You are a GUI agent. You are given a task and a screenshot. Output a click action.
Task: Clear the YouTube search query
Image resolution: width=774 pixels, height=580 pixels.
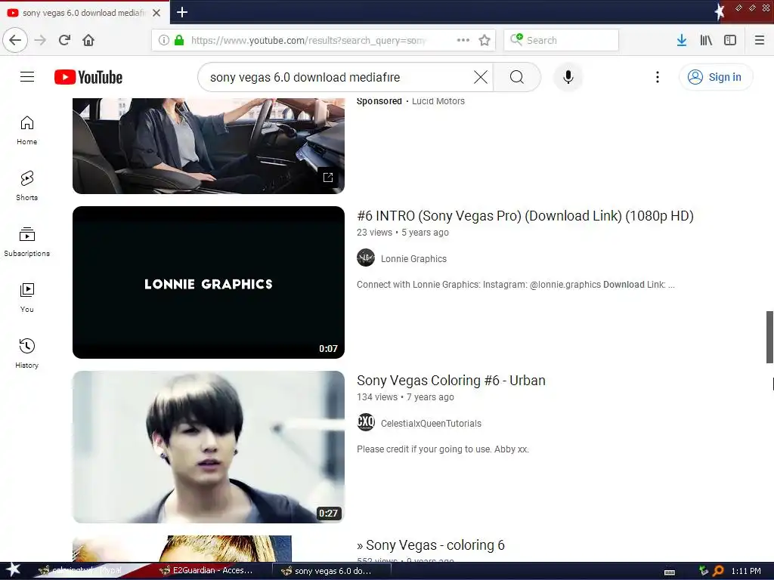480,77
